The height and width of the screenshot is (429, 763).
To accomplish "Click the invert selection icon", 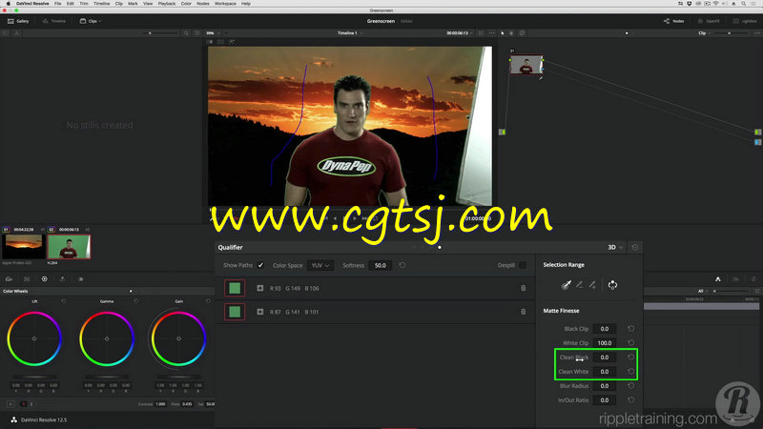I will pyautogui.click(x=612, y=285).
